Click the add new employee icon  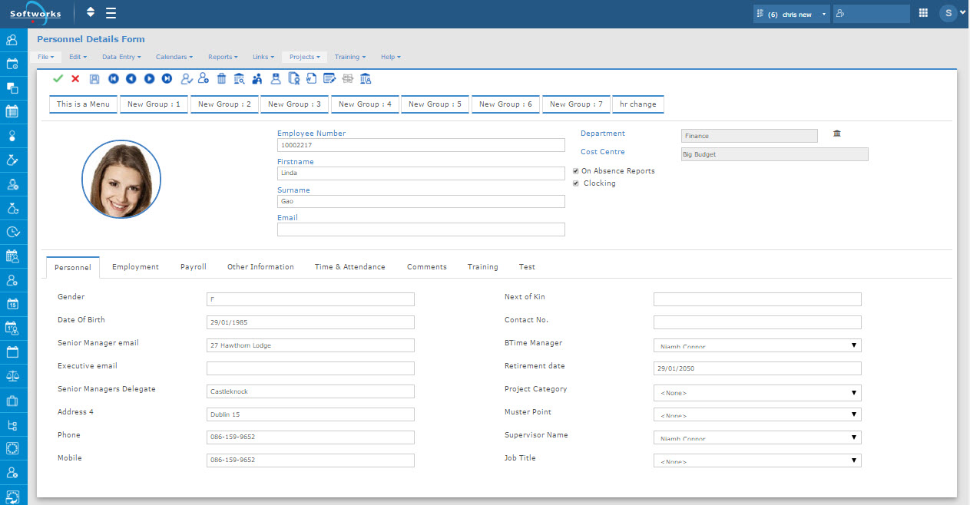click(x=204, y=78)
